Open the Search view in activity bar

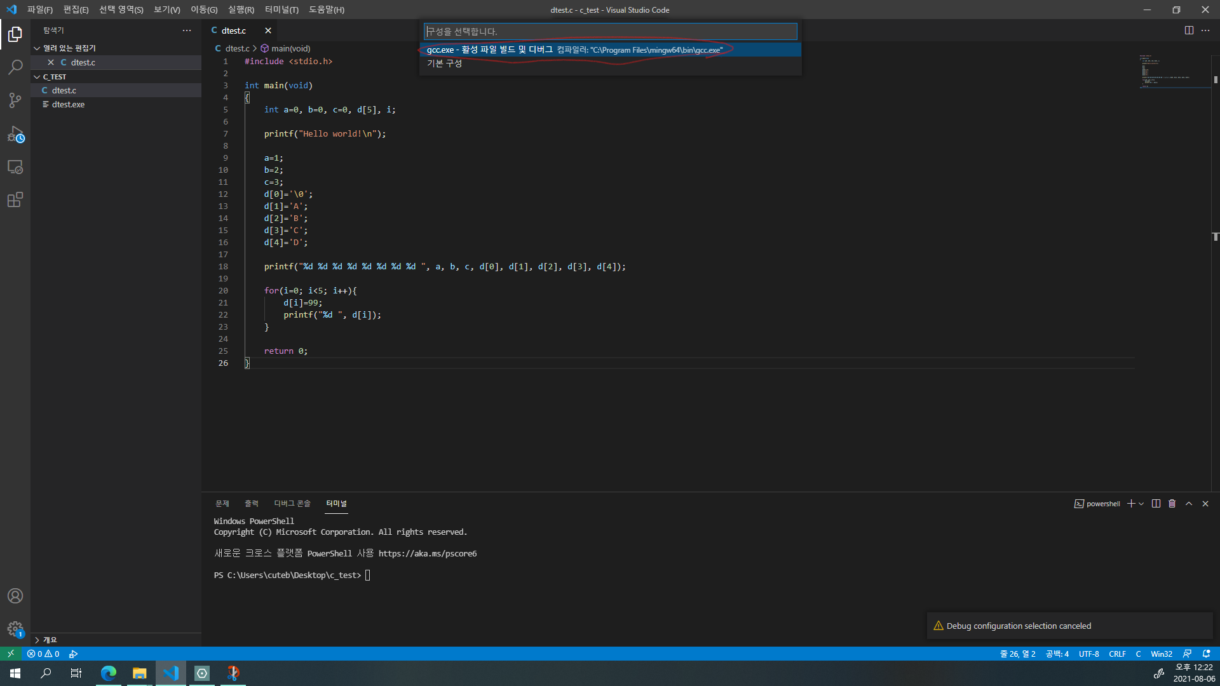click(15, 67)
